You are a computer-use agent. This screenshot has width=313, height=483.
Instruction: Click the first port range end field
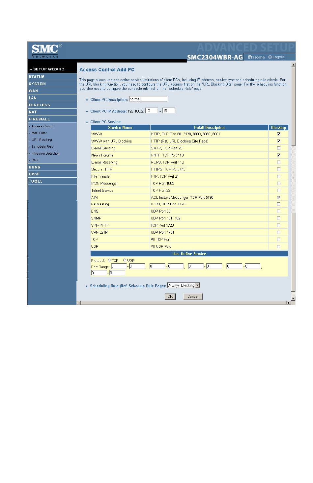click(137, 267)
